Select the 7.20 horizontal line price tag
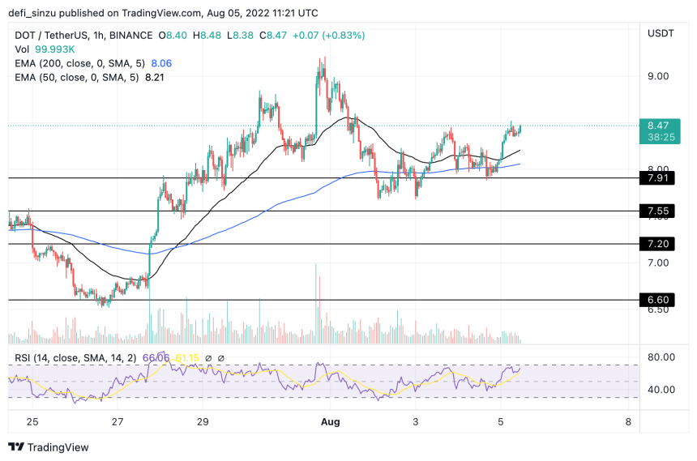This screenshot has width=697, height=461. coord(656,244)
